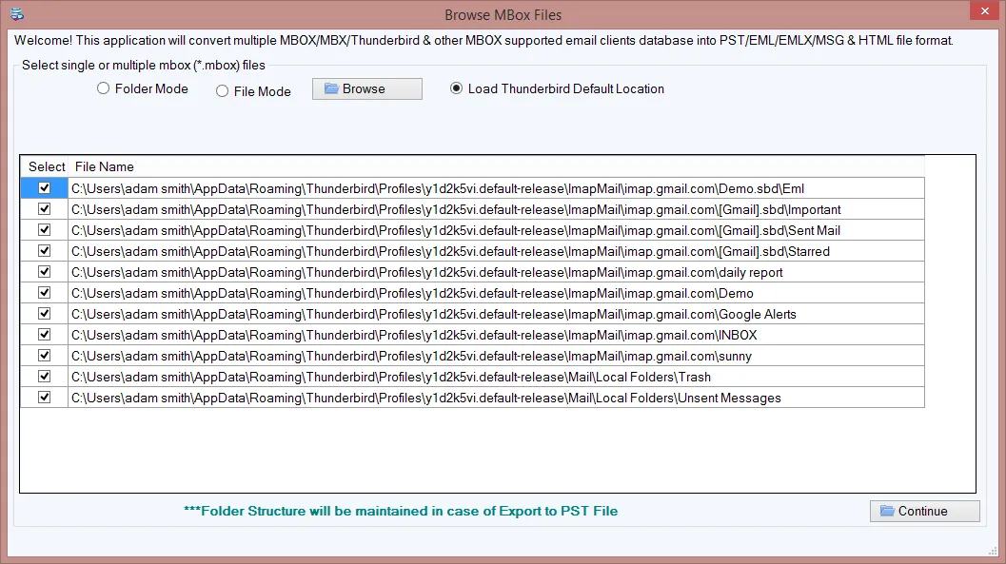Select the Demo.sbd\Eml file path

(x=496, y=188)
